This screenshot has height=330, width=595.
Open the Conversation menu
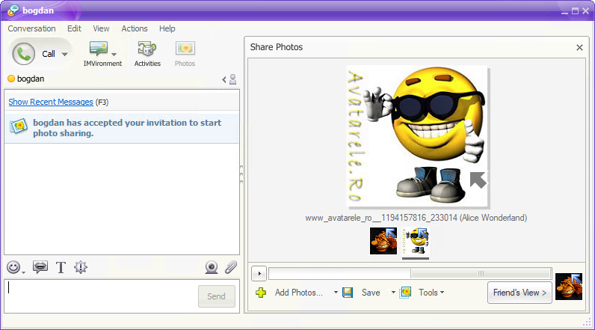(x=31, y=28)
